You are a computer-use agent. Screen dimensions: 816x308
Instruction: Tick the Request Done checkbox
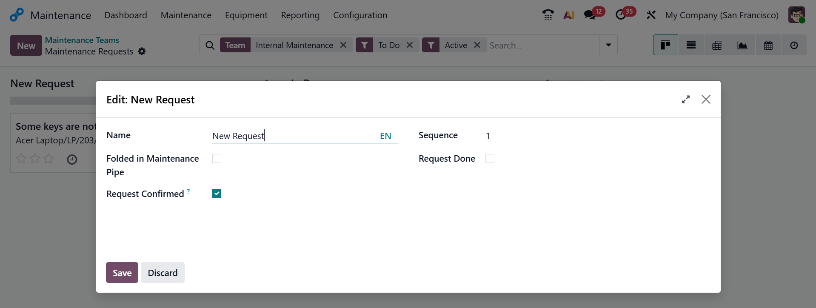pyautogui.click(x=490, y=159)
